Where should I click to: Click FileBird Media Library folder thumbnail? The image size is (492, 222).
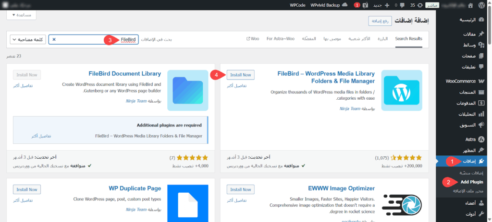pos(402,91)
